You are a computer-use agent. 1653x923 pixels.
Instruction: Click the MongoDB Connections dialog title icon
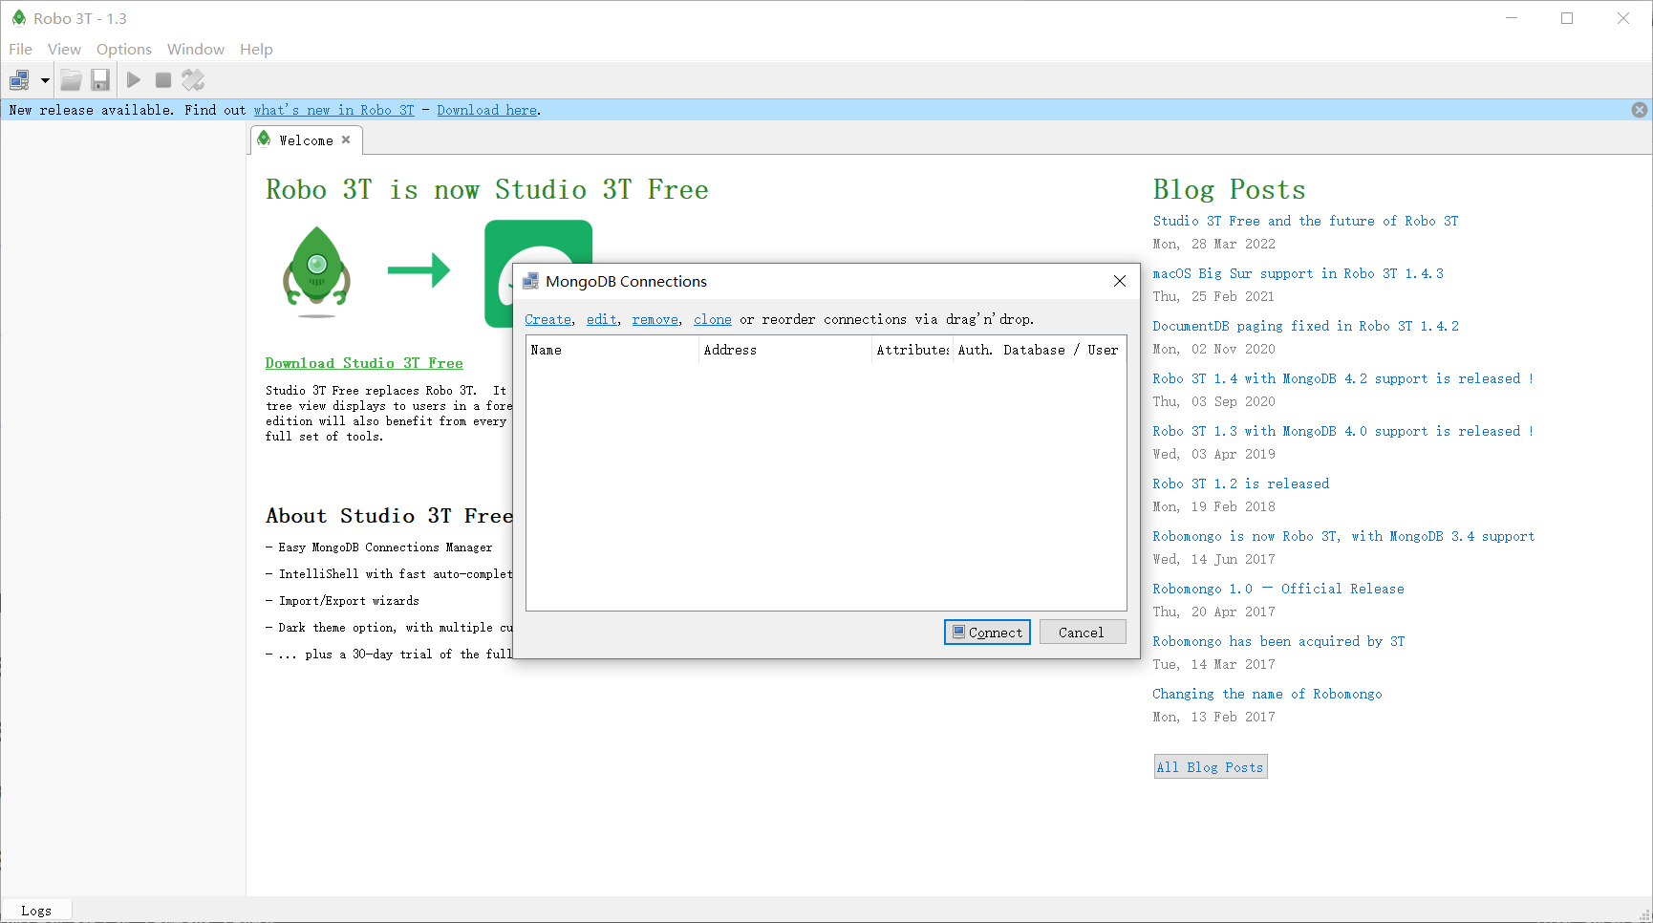click(530, 281)
